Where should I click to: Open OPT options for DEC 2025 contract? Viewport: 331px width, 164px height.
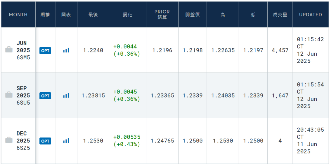pyautogui.click(x=45, y=141)
